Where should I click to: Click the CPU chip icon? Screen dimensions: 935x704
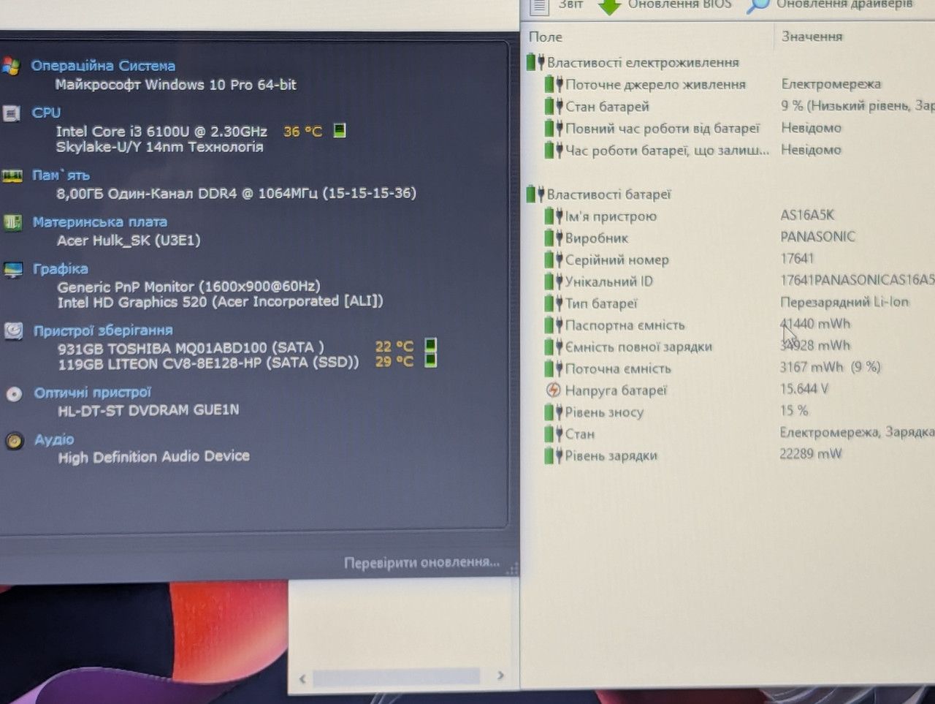11,113
